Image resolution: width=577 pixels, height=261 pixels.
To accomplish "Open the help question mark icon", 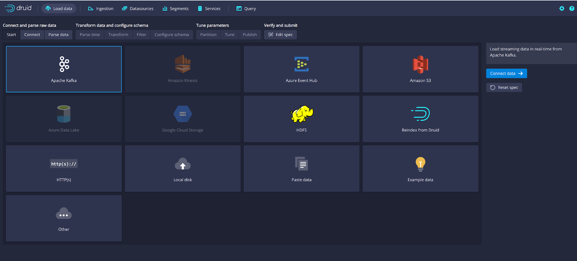I will (572, 8).
